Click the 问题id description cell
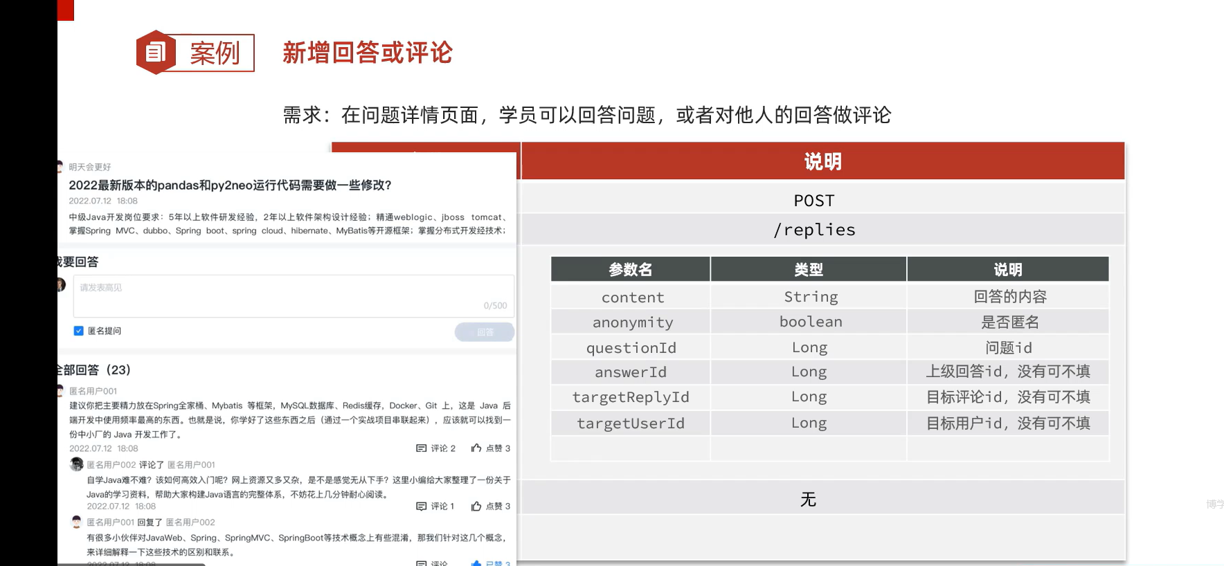 coord(1008,347)
